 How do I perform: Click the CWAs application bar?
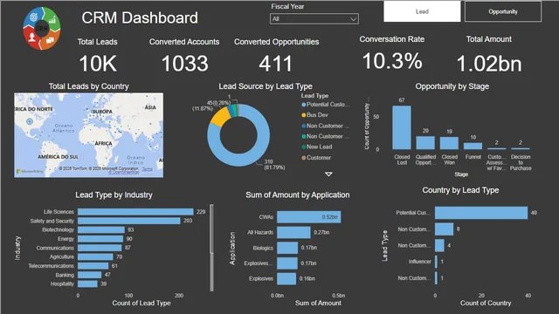pos(308,217)
